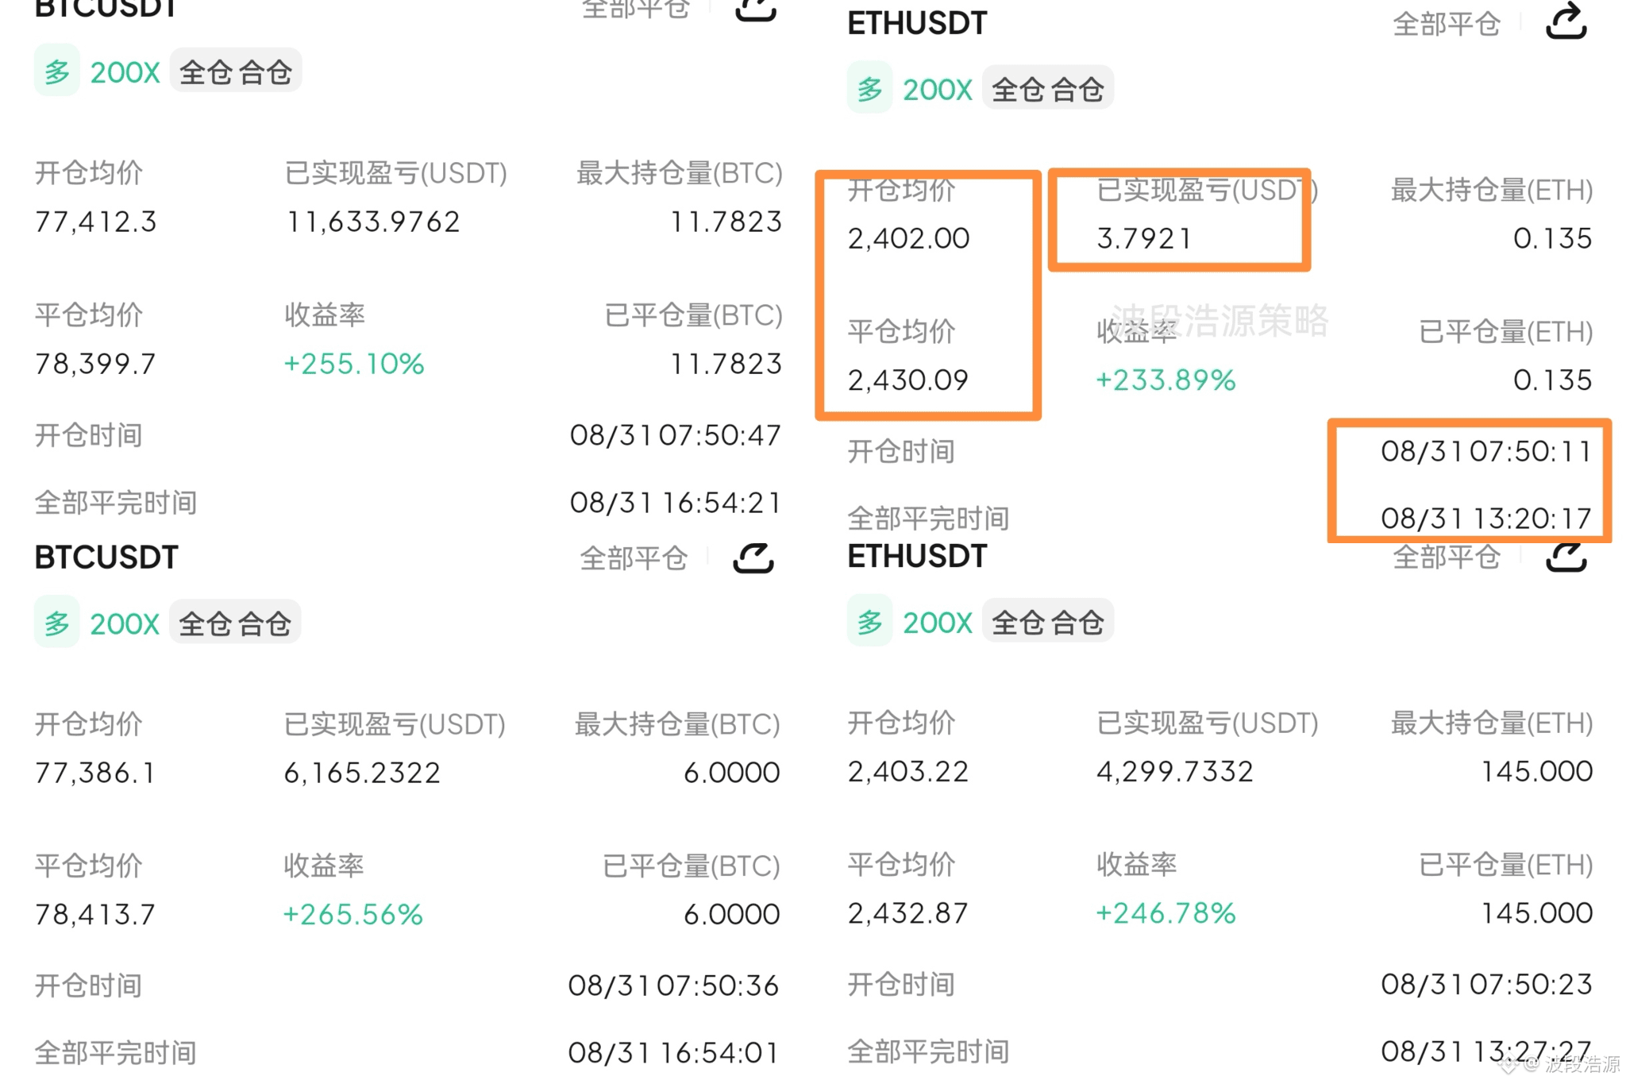Tap share icon on top-left BTCUSDT card
This screenshot has width=1626, height=1084.
pos(755,10)
